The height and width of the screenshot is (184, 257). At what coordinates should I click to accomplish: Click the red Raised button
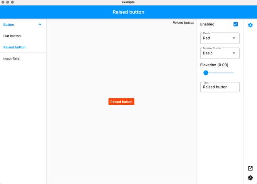(x=121, y=102)
